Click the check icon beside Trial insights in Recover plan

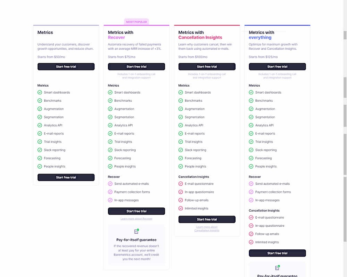point(110,142)
